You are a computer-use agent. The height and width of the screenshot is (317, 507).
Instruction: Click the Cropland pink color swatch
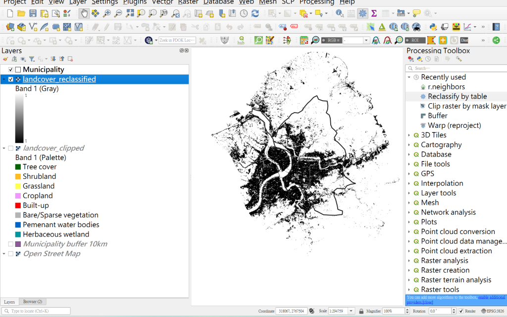pos(18,196)
